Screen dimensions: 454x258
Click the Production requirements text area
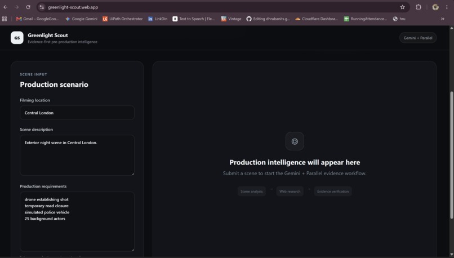[x=77, y=221]
